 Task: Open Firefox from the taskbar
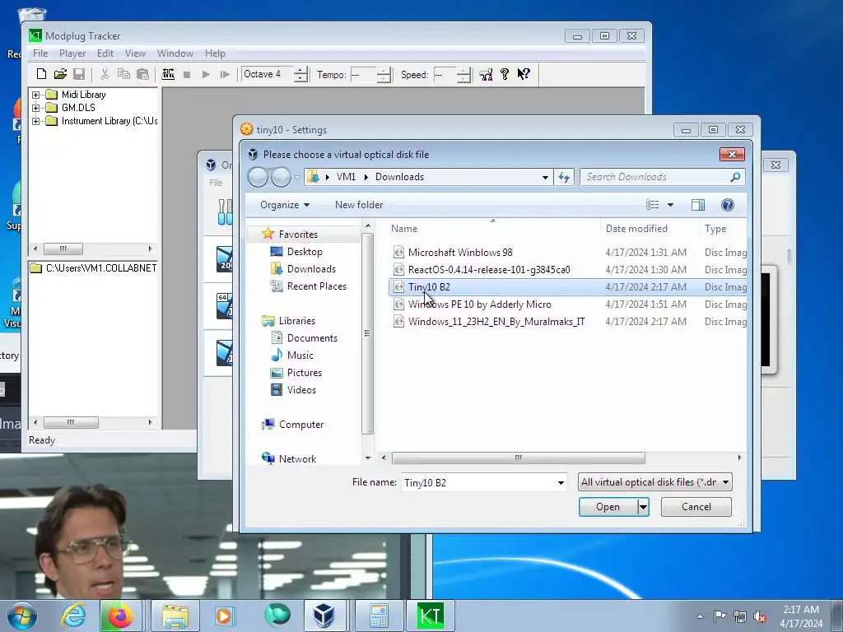click(x=120, y=616)
